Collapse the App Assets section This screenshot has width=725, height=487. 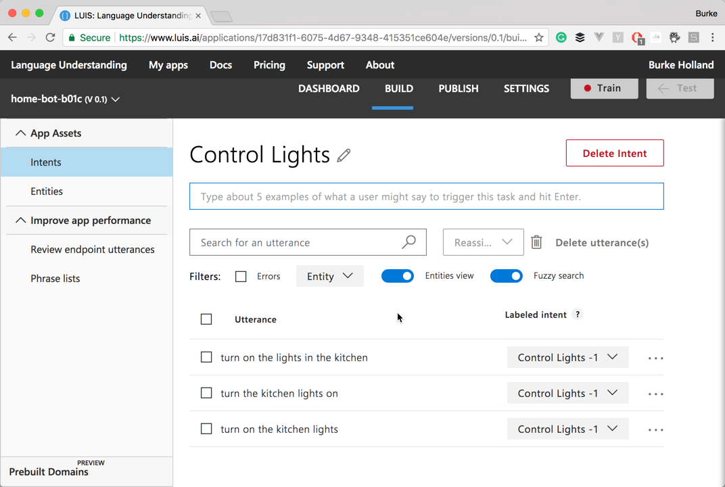(21, 133)
